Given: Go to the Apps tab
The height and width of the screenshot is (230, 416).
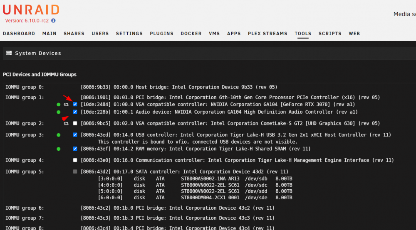Looking at the screenshot, I should click(234, 34).
